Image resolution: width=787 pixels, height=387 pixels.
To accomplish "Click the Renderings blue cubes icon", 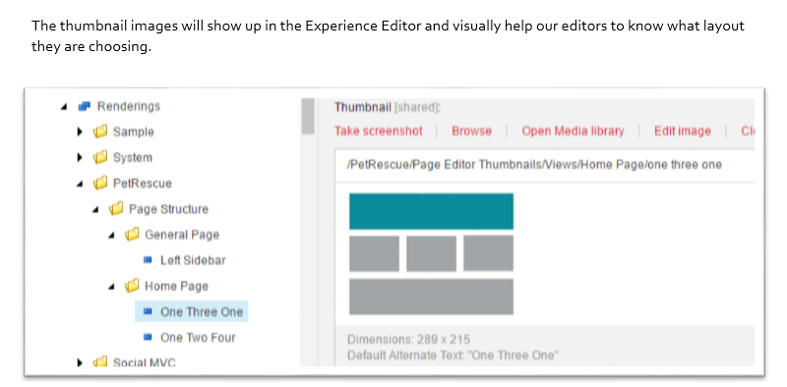I will click(x=85, y=106).
